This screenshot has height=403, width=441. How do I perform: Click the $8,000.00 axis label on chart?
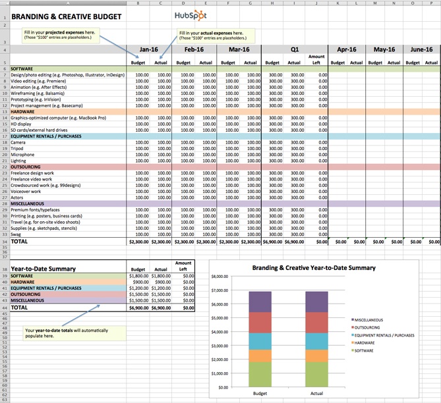218,277
